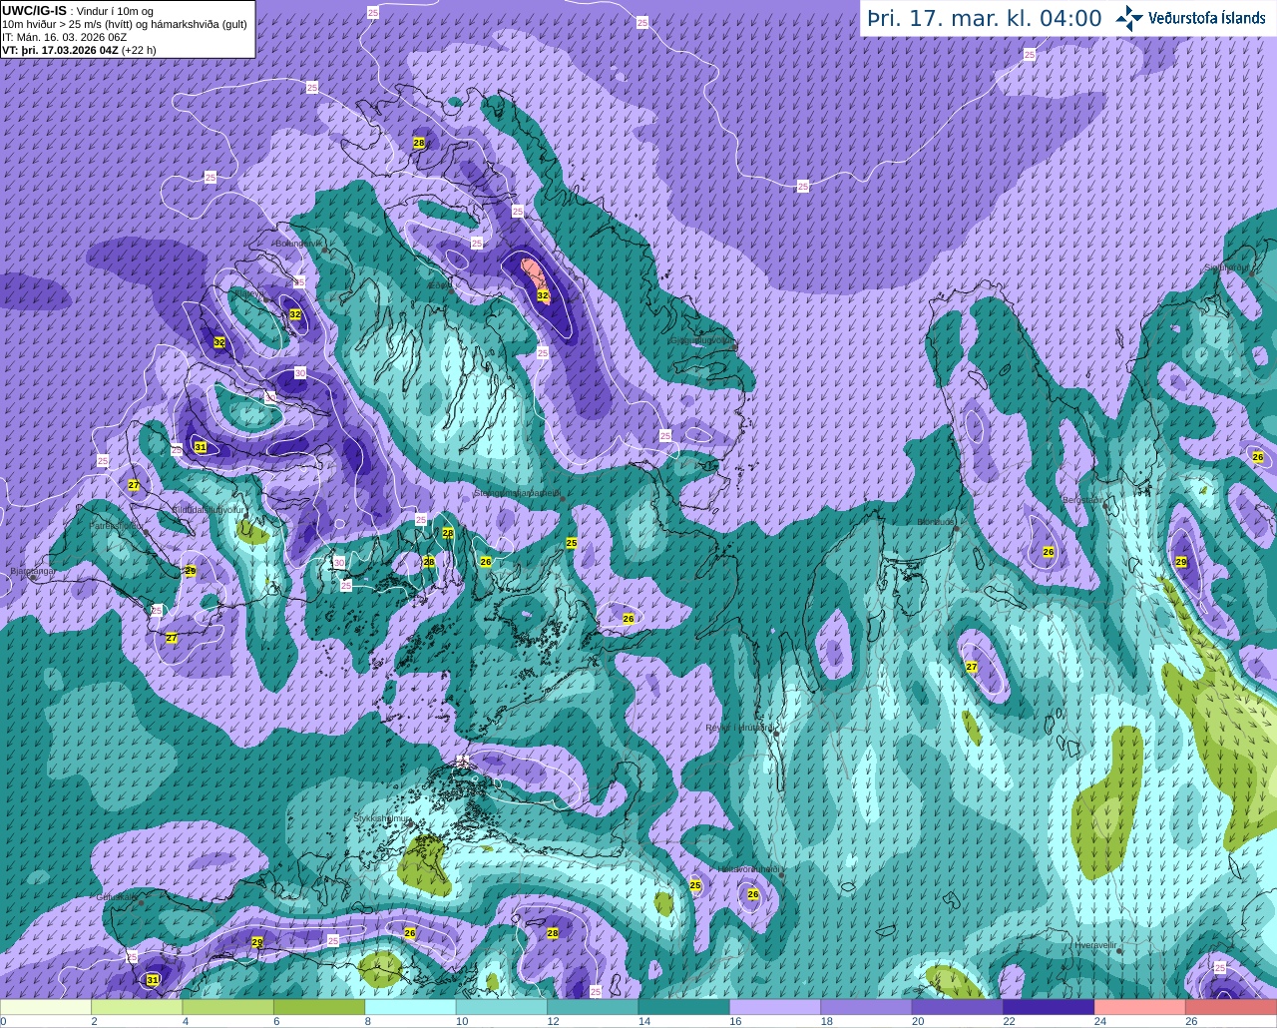Image resolution: width=1277 pixels, height=1028 pixels.
Task: Click the IT: Mán. 16. 03. 2026 06Z line
Action: point(64,37)
